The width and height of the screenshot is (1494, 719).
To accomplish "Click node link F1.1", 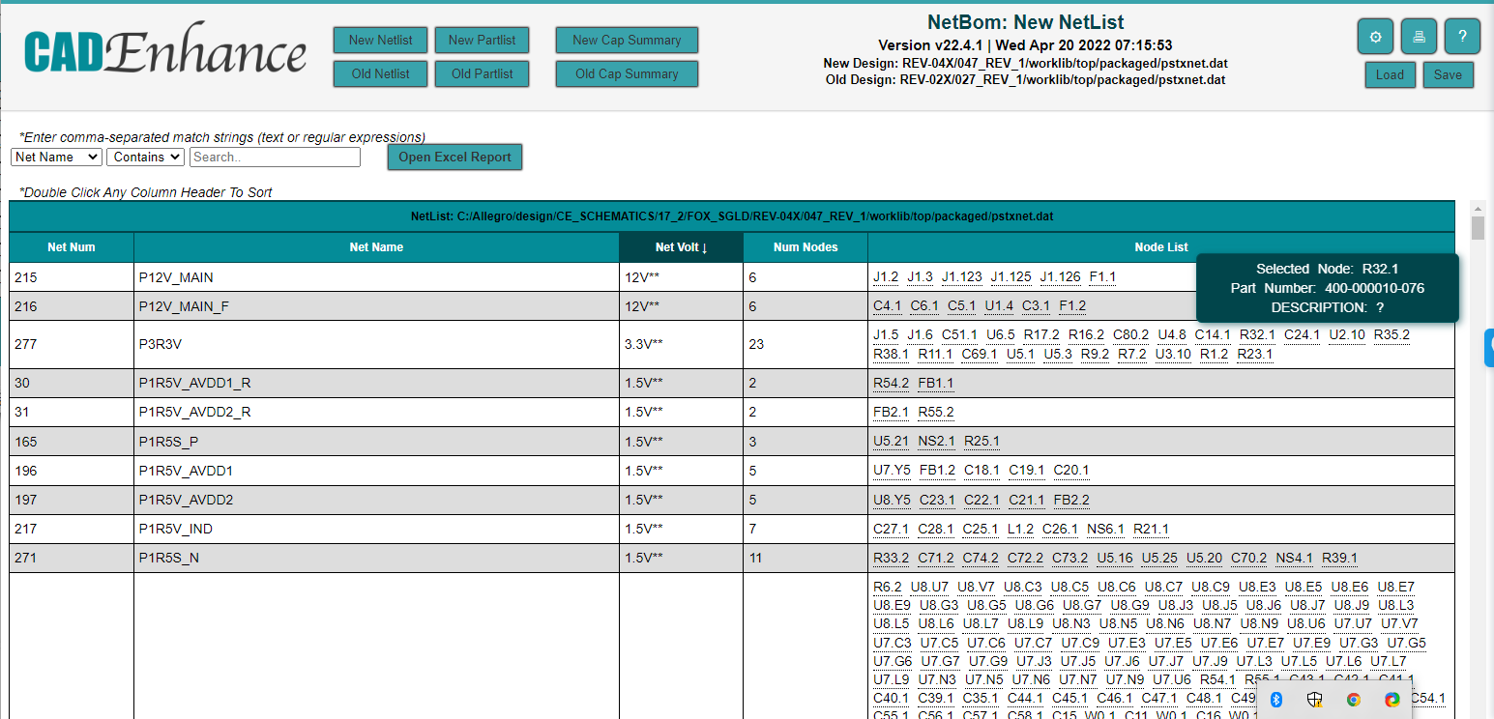I will pos(1102,277).
